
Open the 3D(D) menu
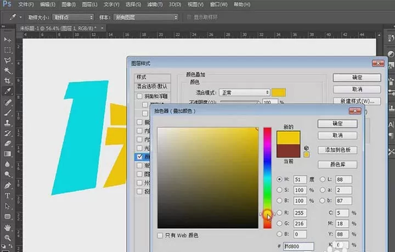pyautogui.click(x=175, y=4)
